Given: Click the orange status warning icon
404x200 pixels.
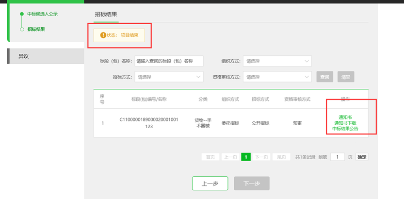Looking at the screenshot, I should click(102, 35).
